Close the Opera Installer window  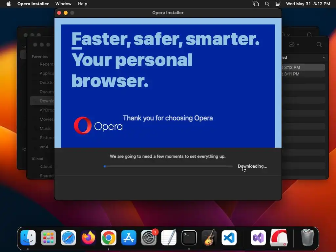[59, 13]
